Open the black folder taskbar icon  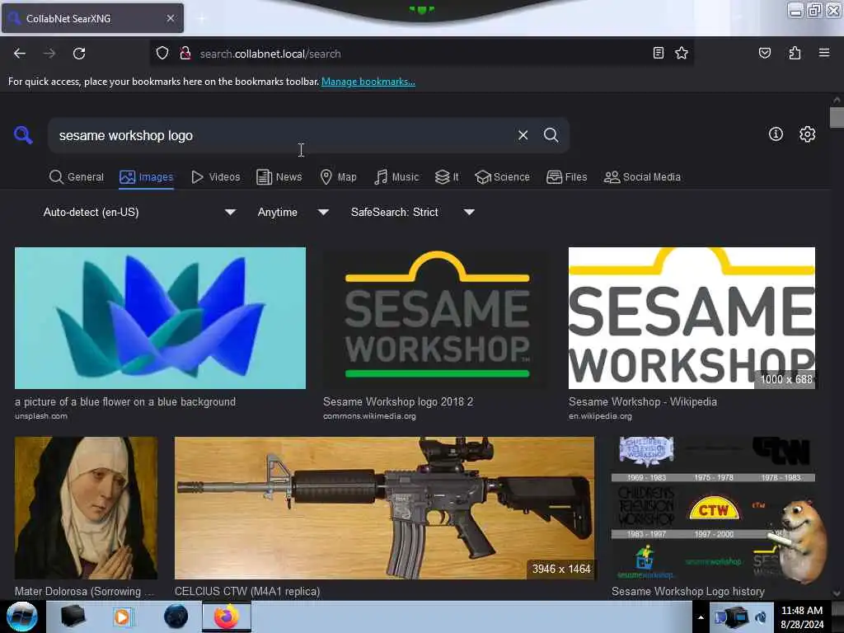[73, 617]
